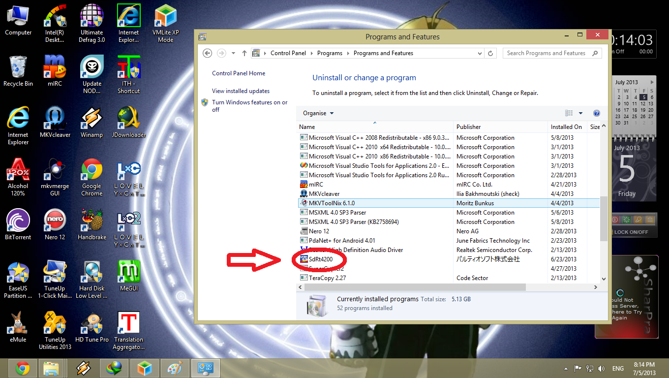Expand the address bar history dropdown

click(480, 53)
